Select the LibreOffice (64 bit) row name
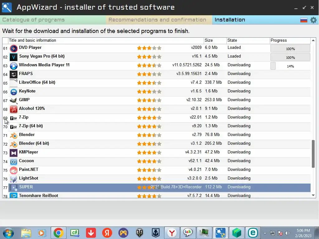This screenshot has height=239, width=319. coord(37,82)
